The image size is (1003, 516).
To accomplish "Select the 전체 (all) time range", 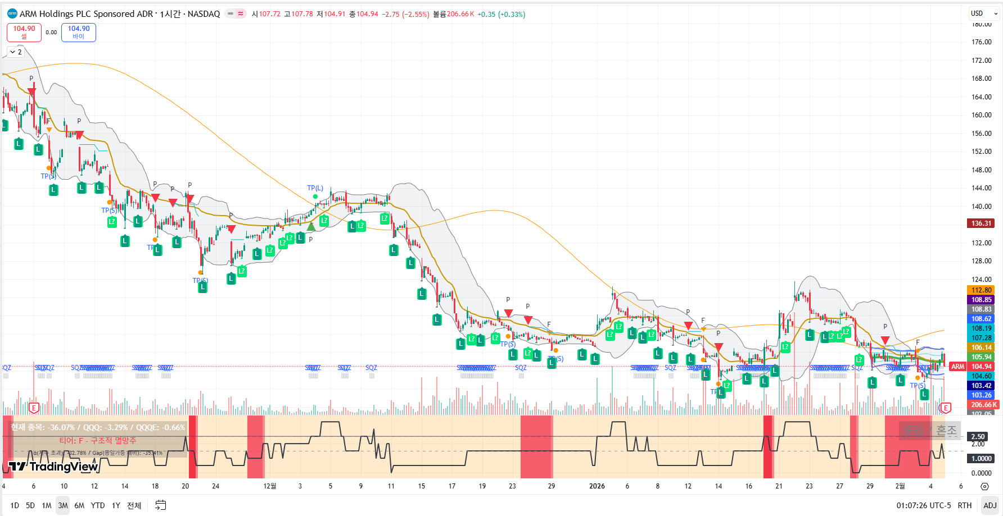I will [134, 505].
